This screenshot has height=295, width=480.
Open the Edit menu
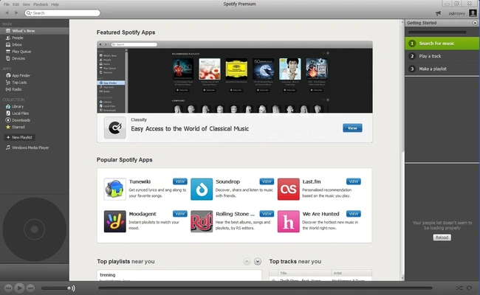pyautogui.click(x=16, y=4)
